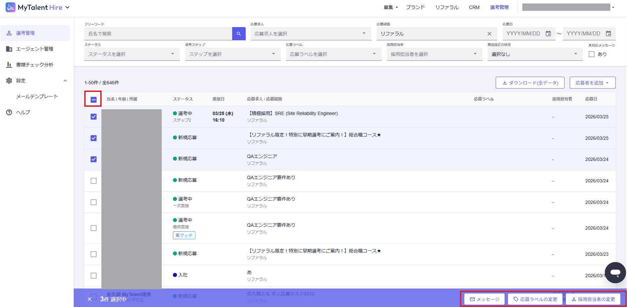Open the chat support bubble
The image size is (627, 307).
point(615,273)
